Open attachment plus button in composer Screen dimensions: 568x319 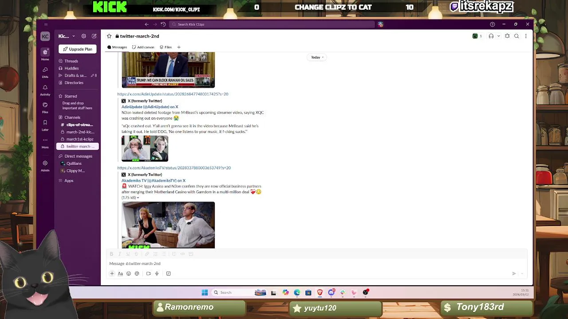tap(112, 273)
